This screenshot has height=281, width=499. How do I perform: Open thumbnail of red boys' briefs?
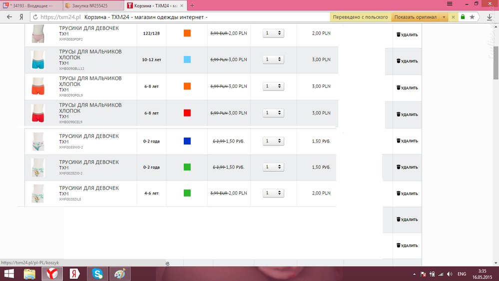tap(38, 113)
